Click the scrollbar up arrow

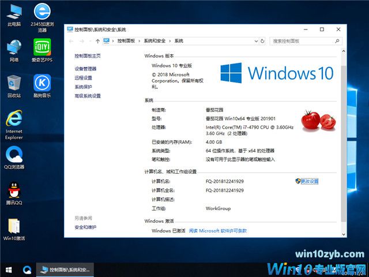[344, 51]
